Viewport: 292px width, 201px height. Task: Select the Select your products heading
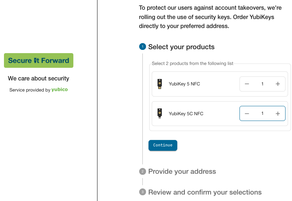181,47
